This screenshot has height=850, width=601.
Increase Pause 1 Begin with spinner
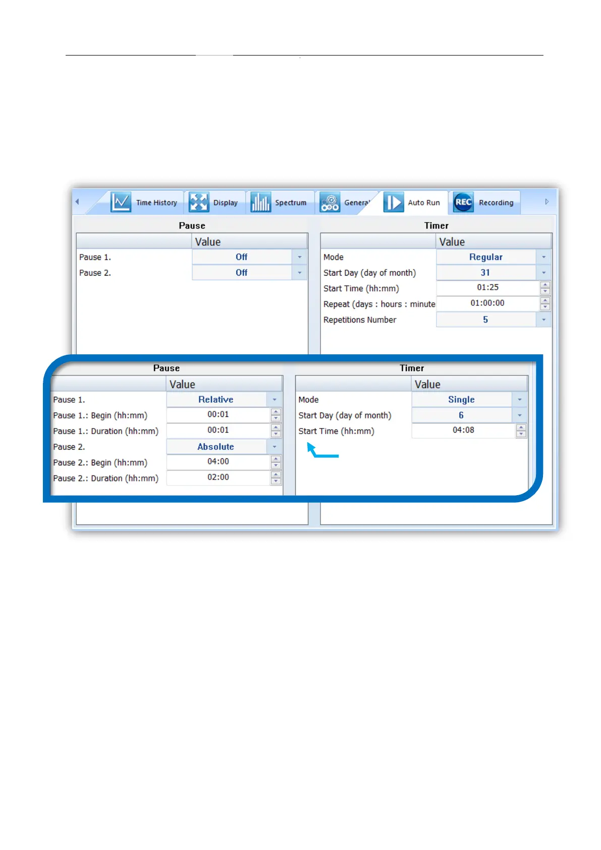click(276, 412)
